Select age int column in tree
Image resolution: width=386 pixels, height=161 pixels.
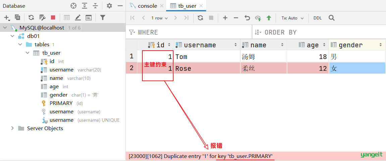(x=54, y=87)
